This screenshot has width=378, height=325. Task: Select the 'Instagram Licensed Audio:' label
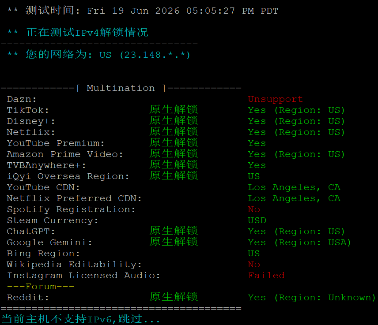(83, 276)
